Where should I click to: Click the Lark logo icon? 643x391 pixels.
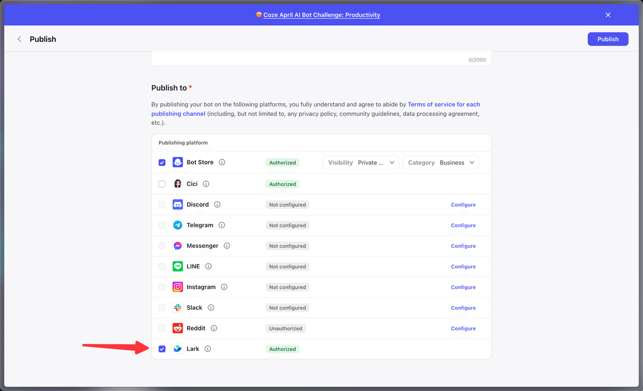coord(178,349)
